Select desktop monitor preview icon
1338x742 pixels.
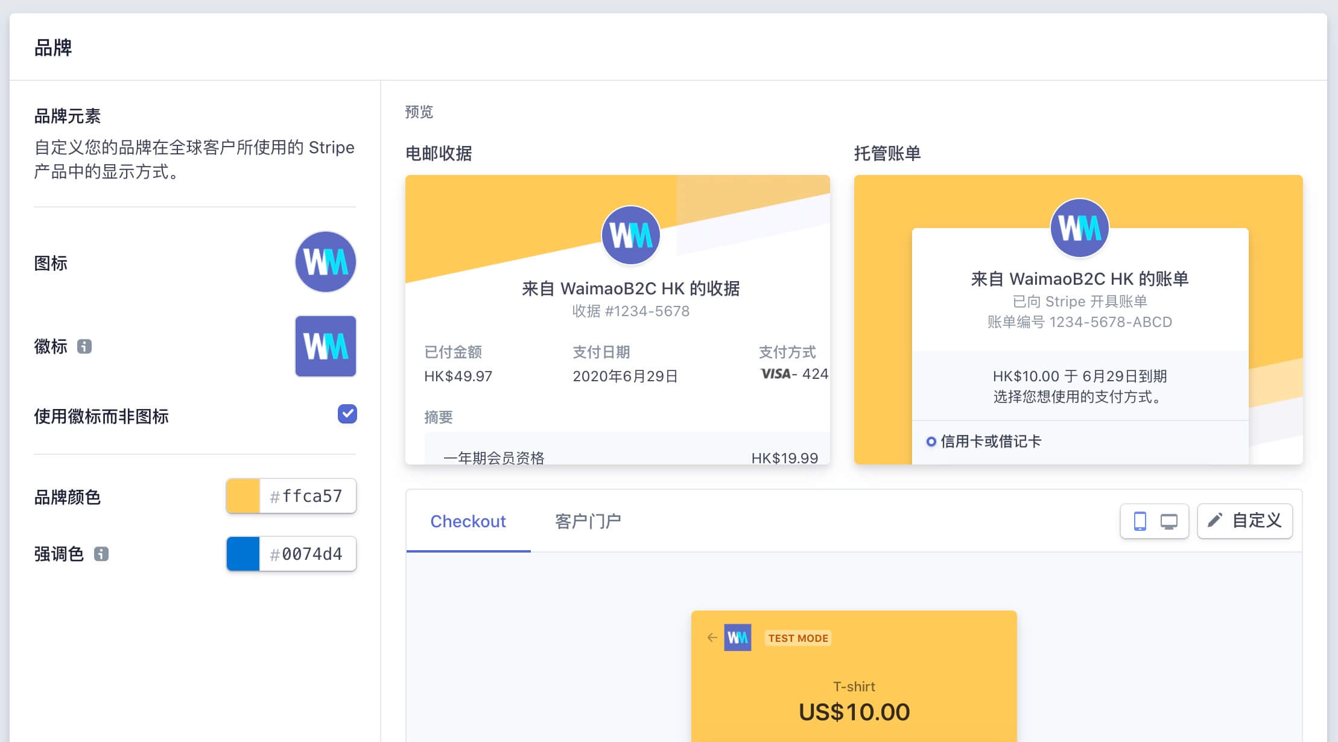pyautogui.click(x=1169, y=521)
